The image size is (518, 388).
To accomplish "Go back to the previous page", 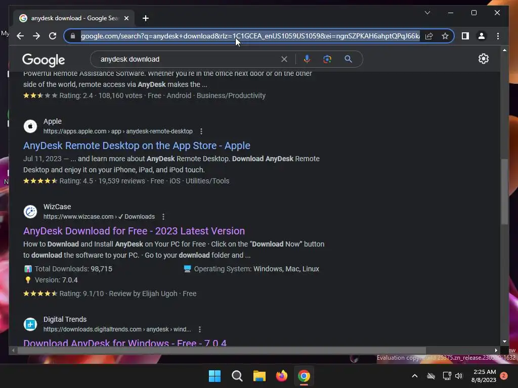I will [20, 36].
